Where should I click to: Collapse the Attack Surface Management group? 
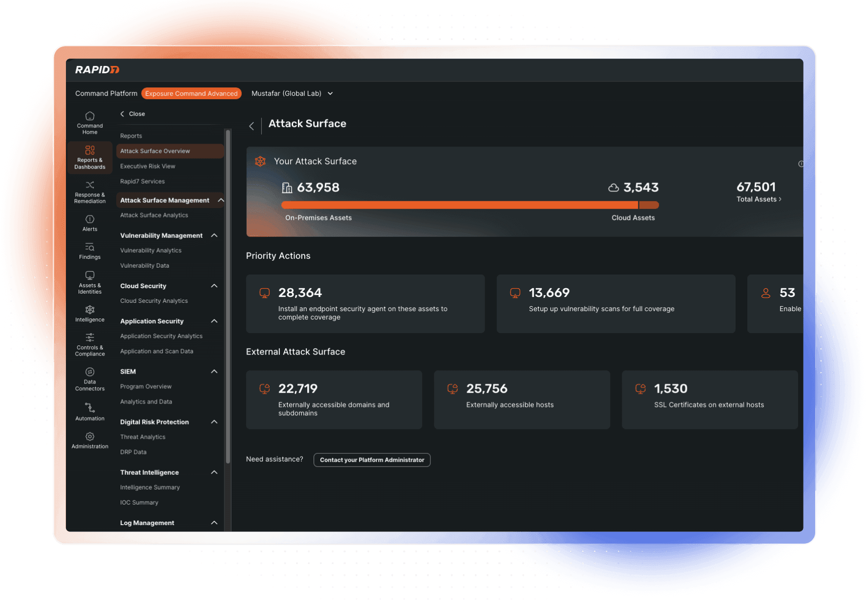click(x=221, y=200)
